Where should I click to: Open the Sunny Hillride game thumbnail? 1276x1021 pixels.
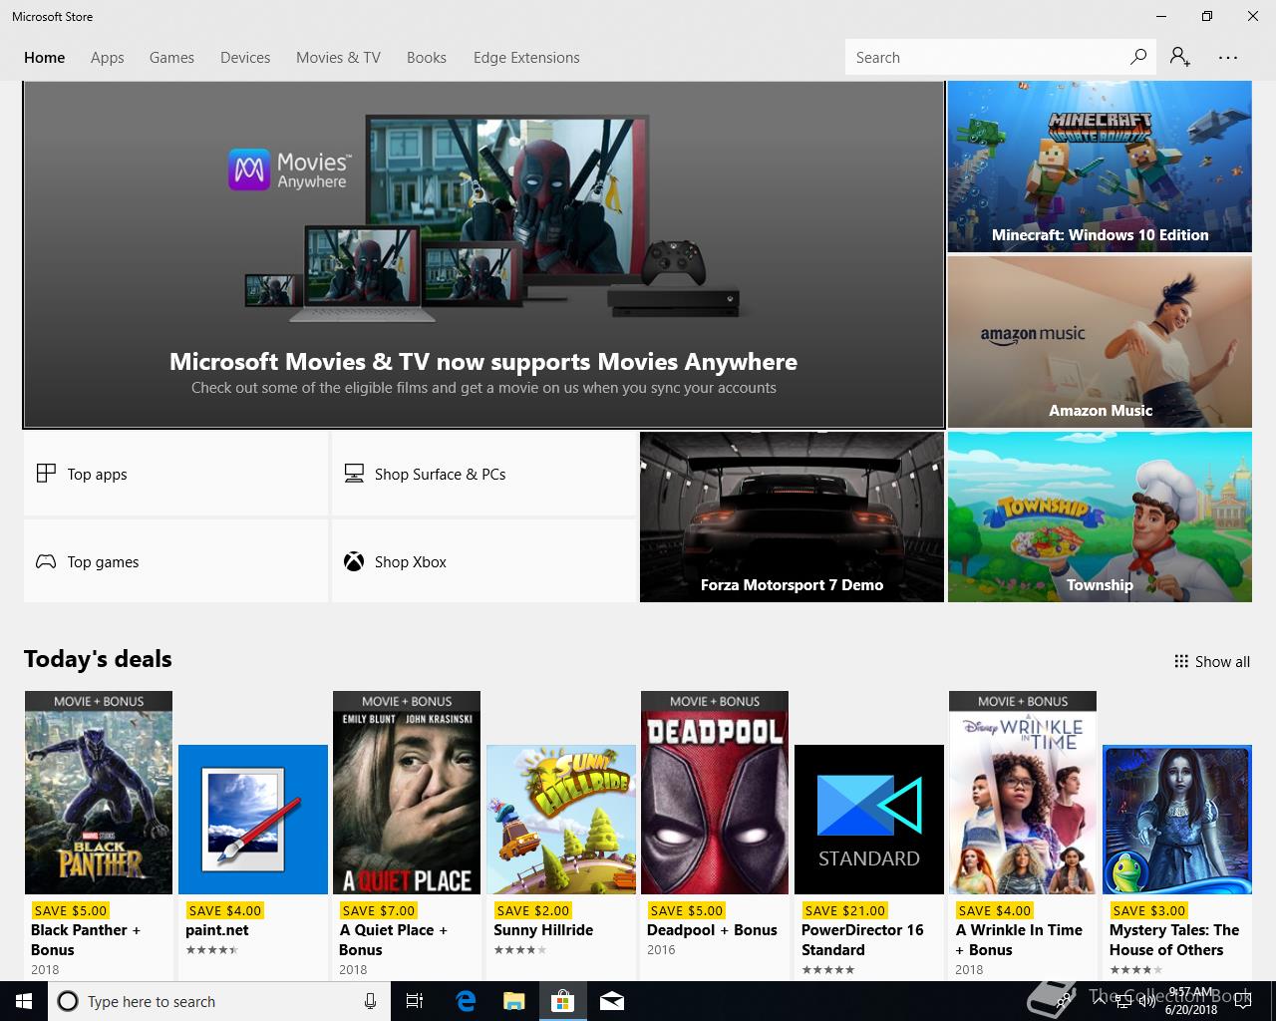coord(561,820)
